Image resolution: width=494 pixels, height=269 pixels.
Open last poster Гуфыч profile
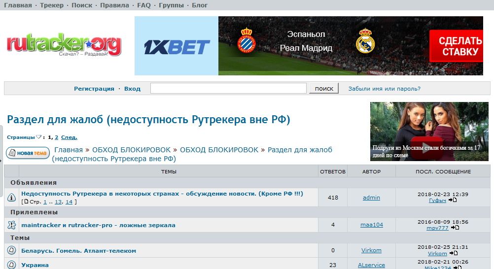[437, 201]
